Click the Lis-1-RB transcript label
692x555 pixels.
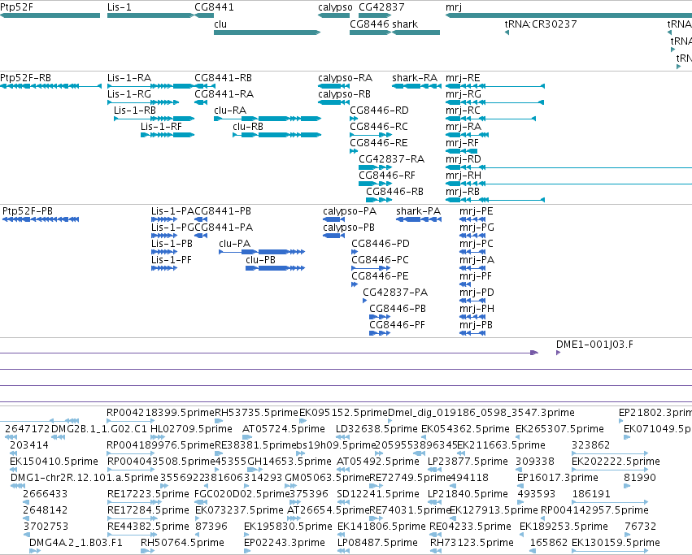[135, 111]
